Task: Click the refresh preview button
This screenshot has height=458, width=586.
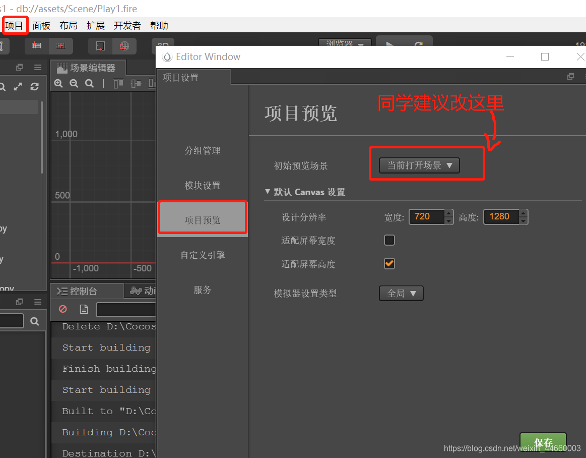Action: coord(419,42)
